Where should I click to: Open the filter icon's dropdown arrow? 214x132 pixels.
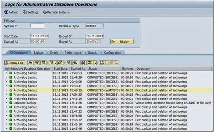(x=55, y=63)
